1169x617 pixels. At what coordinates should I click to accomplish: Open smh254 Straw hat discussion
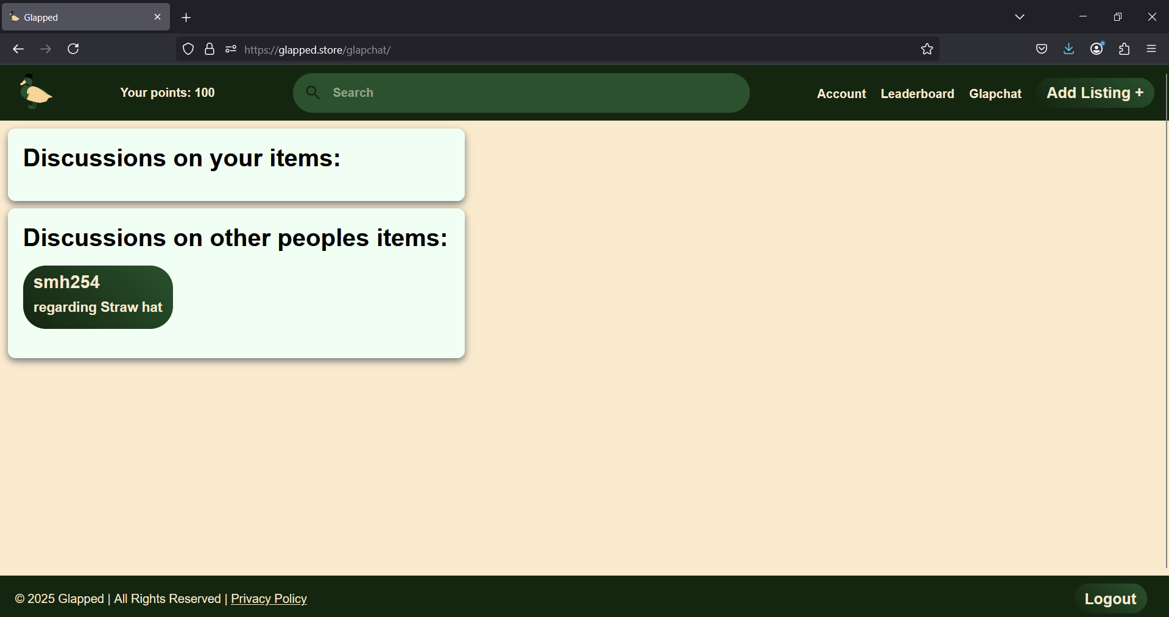point(98,297)
